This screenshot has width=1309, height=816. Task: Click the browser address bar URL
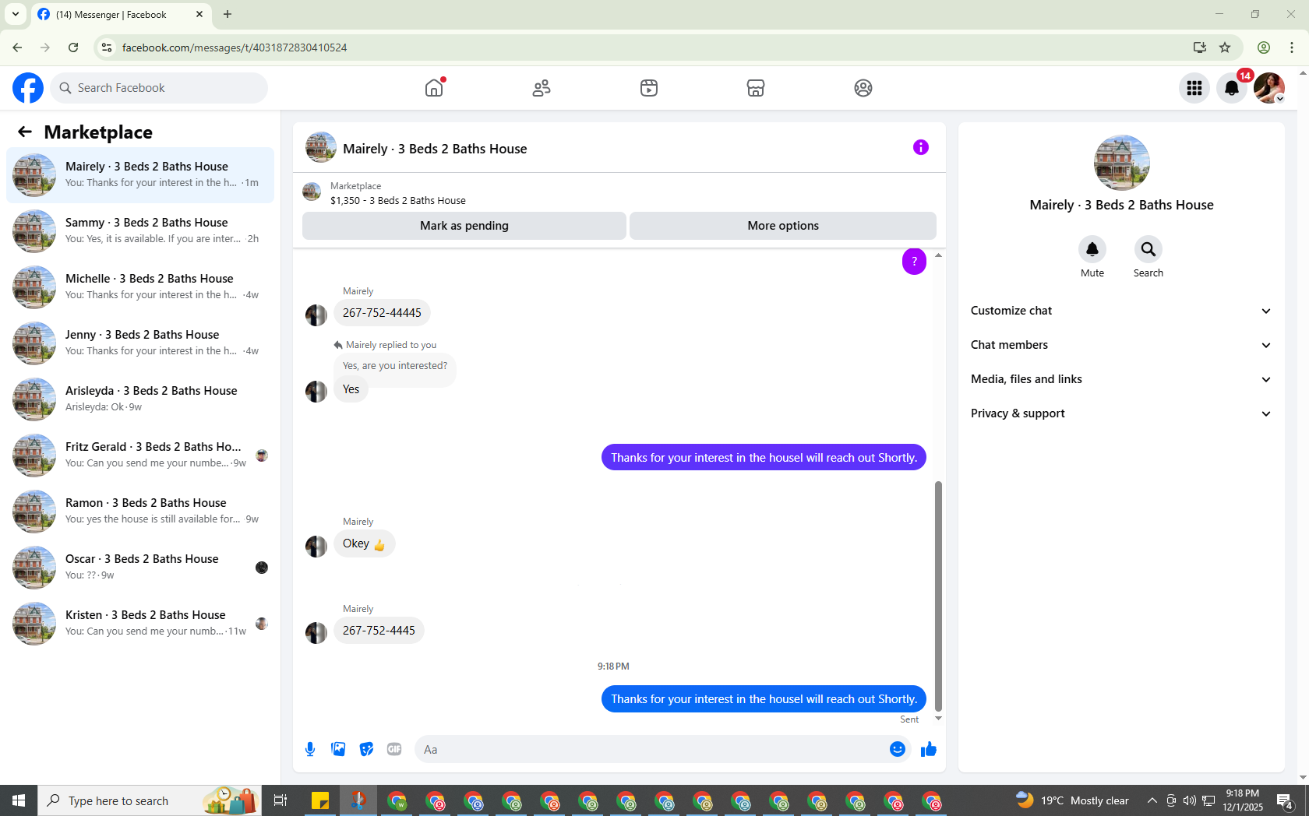[235, 47]
